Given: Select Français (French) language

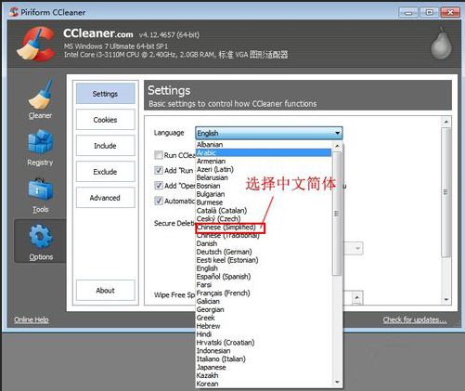Looking at the screenshot, I should tap(264, 293).
